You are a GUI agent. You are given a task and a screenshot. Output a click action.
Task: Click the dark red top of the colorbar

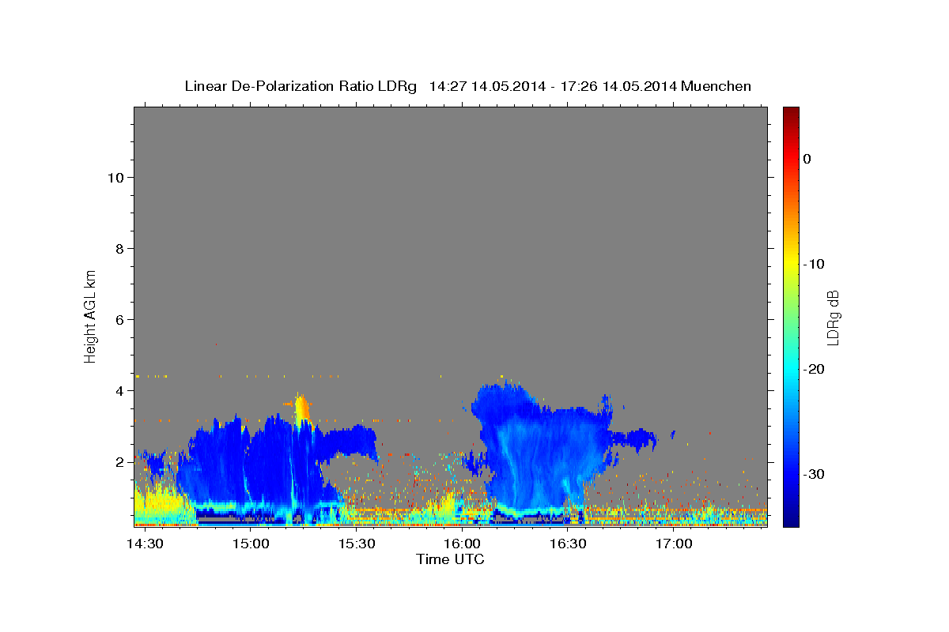click(x=791, y=113)
